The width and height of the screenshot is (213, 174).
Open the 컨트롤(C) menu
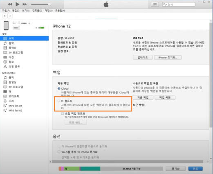(37, 11)
